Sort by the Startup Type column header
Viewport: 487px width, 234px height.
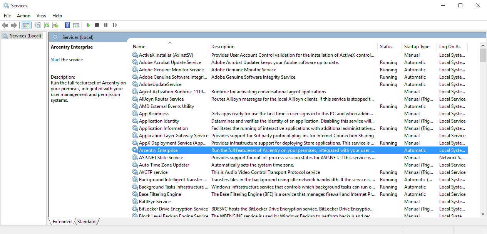(419, 46)
